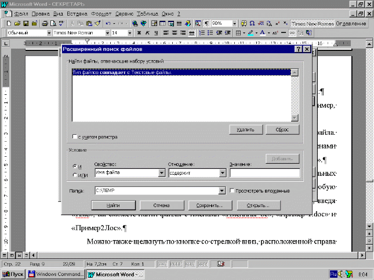Open the 'Файл' menu
This screenshot has height=280, width=374.
pyautogui.click(x=21, y=14)
